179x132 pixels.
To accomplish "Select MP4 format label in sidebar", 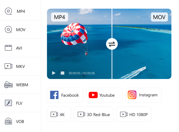I will (x=21, y=11).
